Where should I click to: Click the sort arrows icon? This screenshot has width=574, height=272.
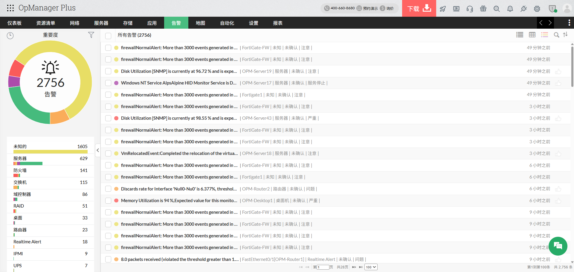point(565,35)
